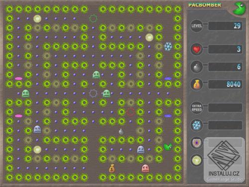The width and height of the screenshot is (249, 187).
Task: Click the LEVEL round badge
Action: 197,26
